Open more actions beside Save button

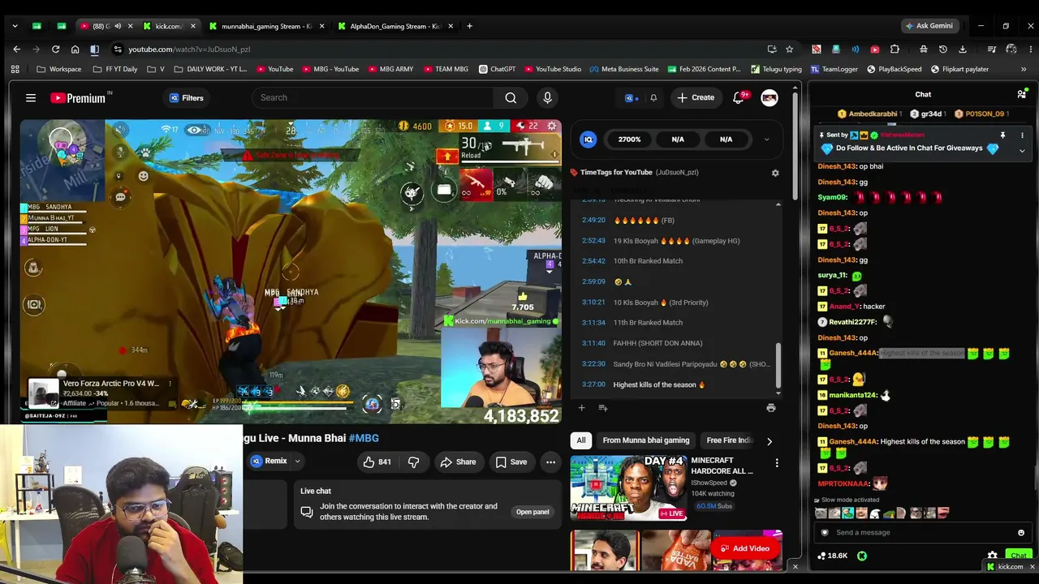pos(550,462)
